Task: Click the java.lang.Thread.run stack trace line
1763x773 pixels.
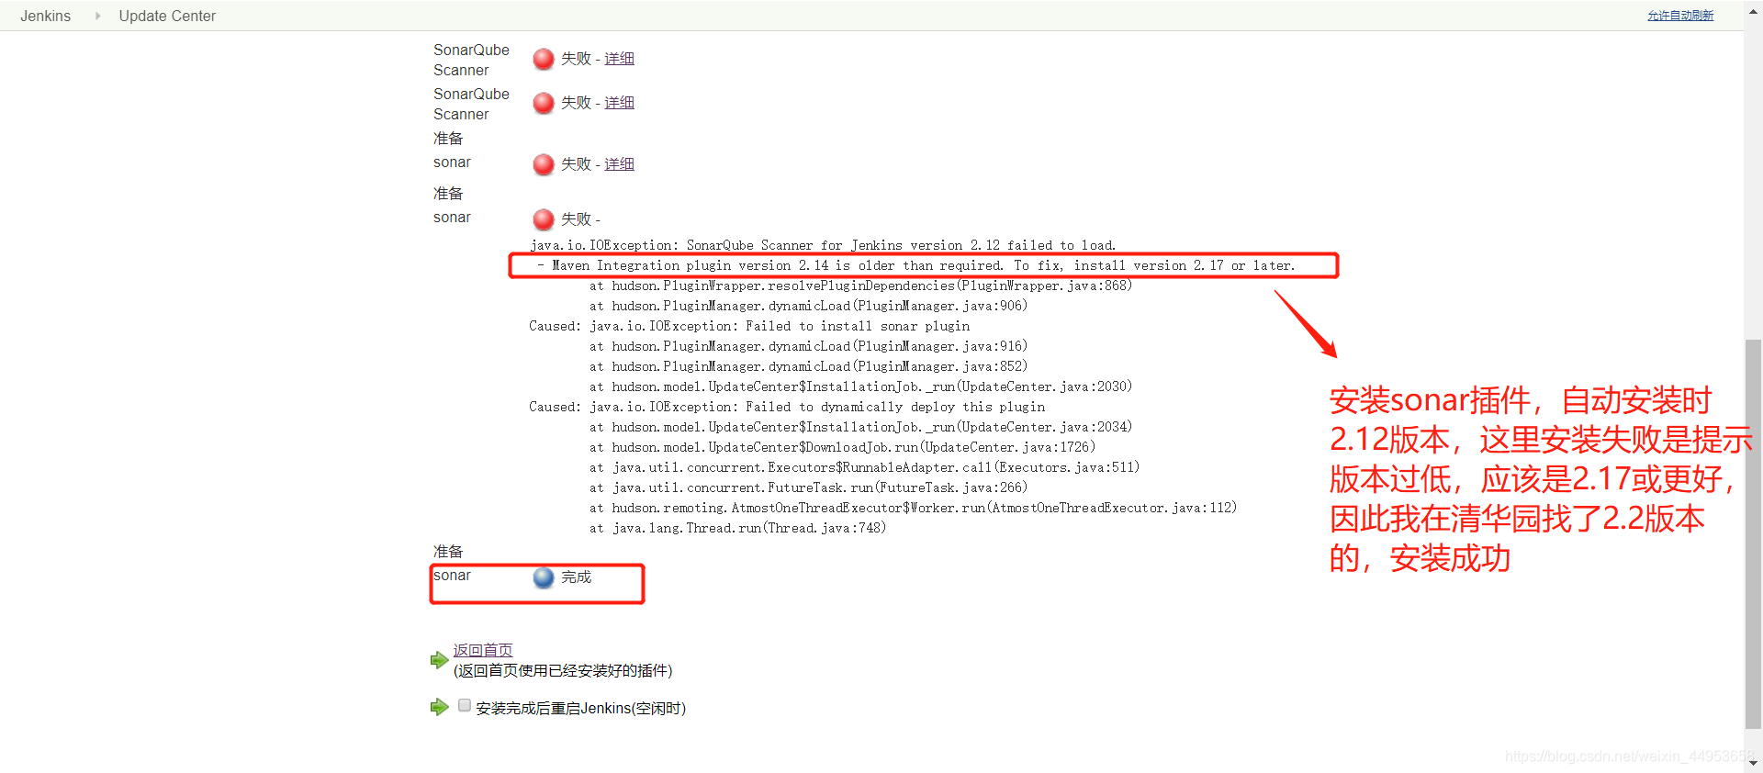Action: 737,528
